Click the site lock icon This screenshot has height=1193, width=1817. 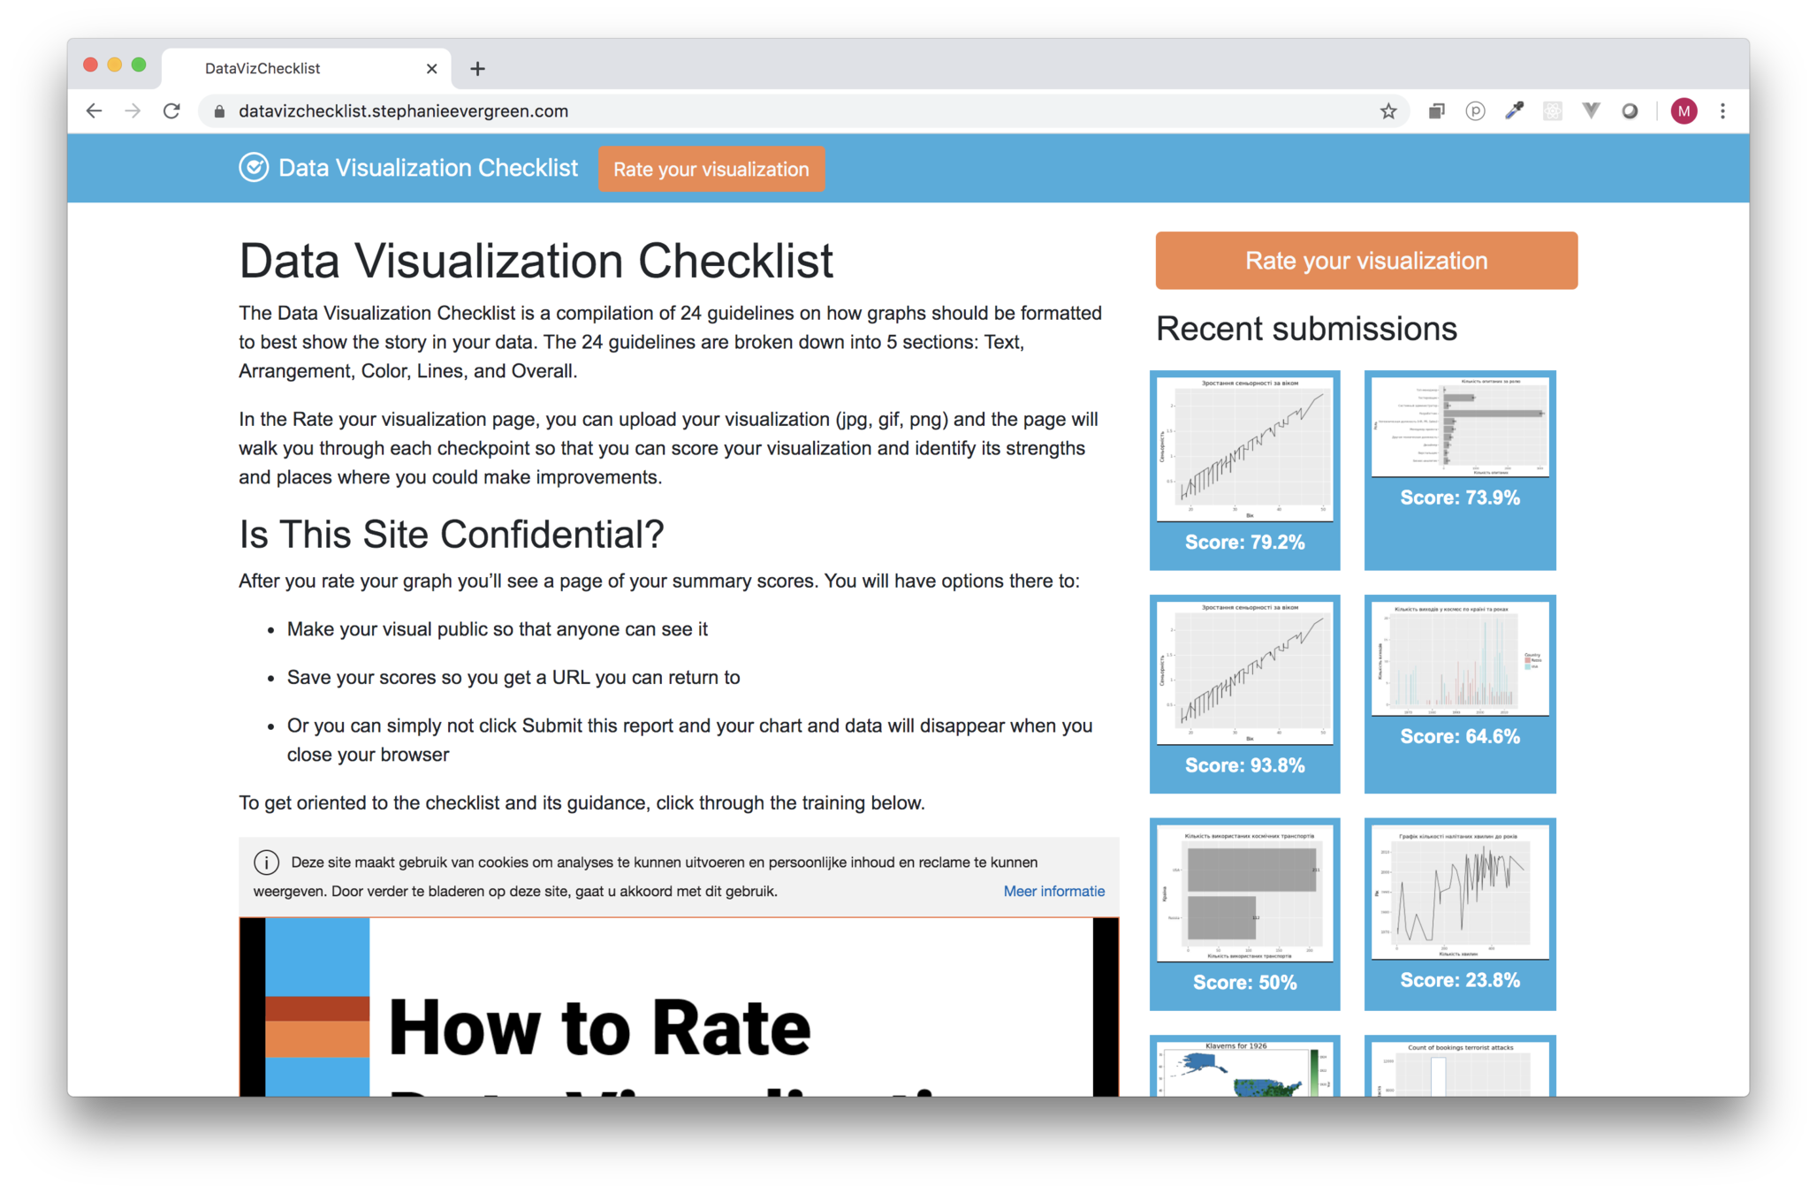tap(219, 111)
